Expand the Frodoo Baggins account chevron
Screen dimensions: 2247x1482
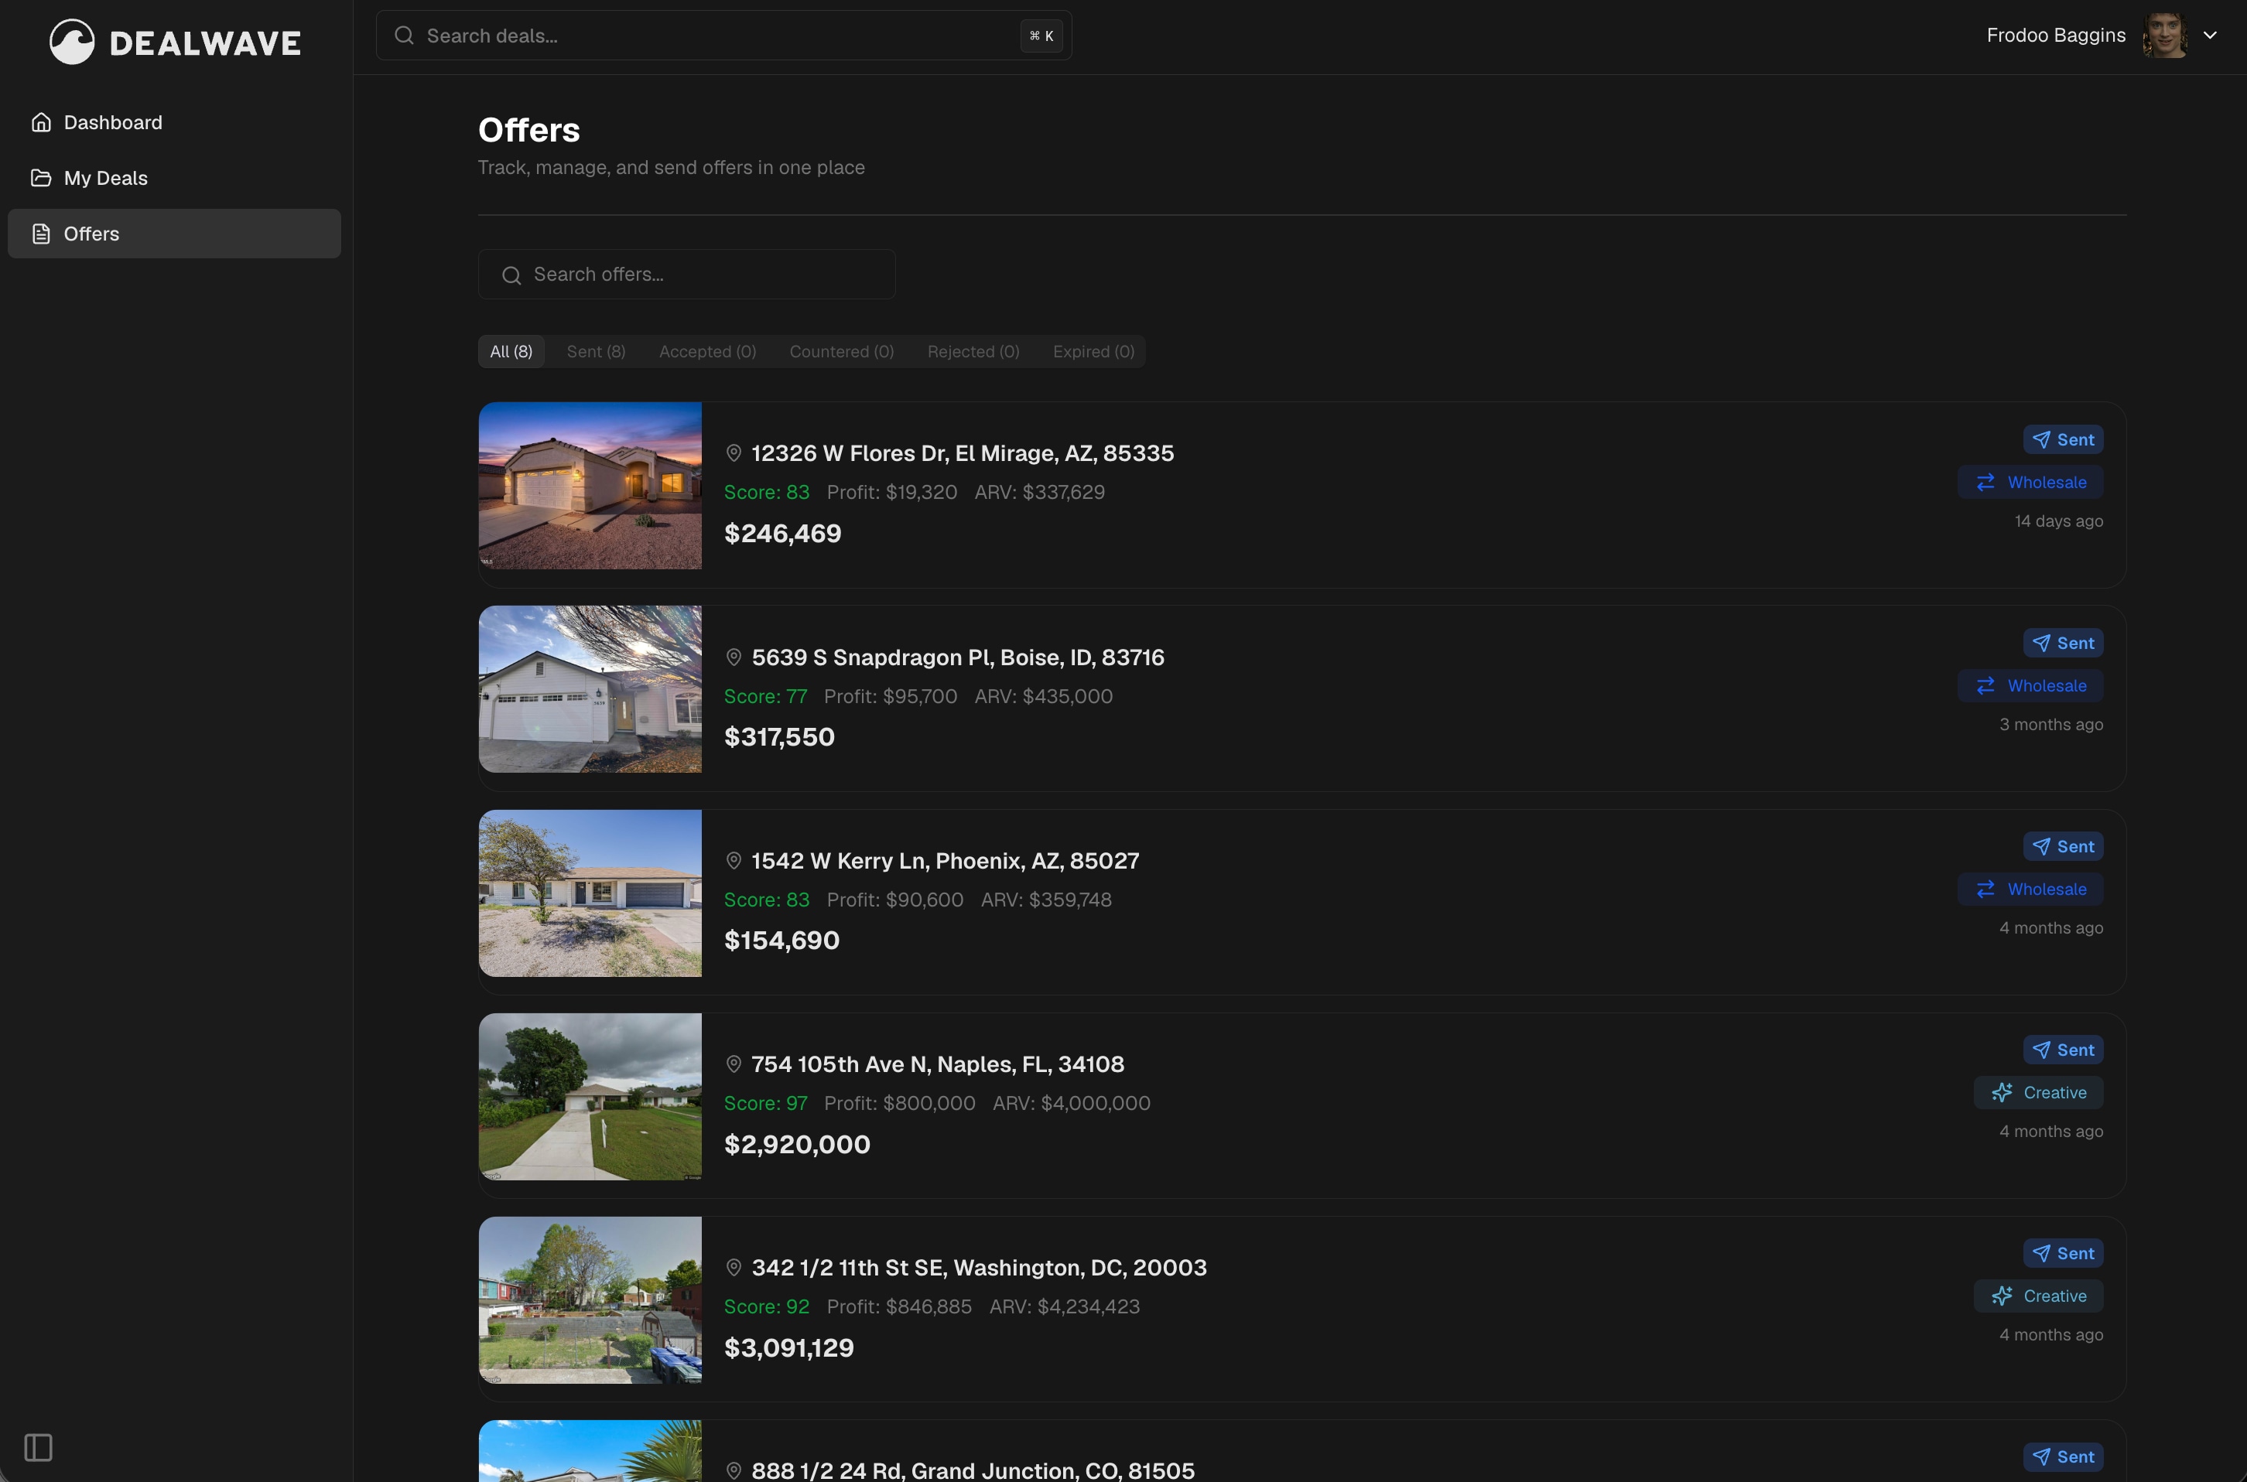point(2210,35)
